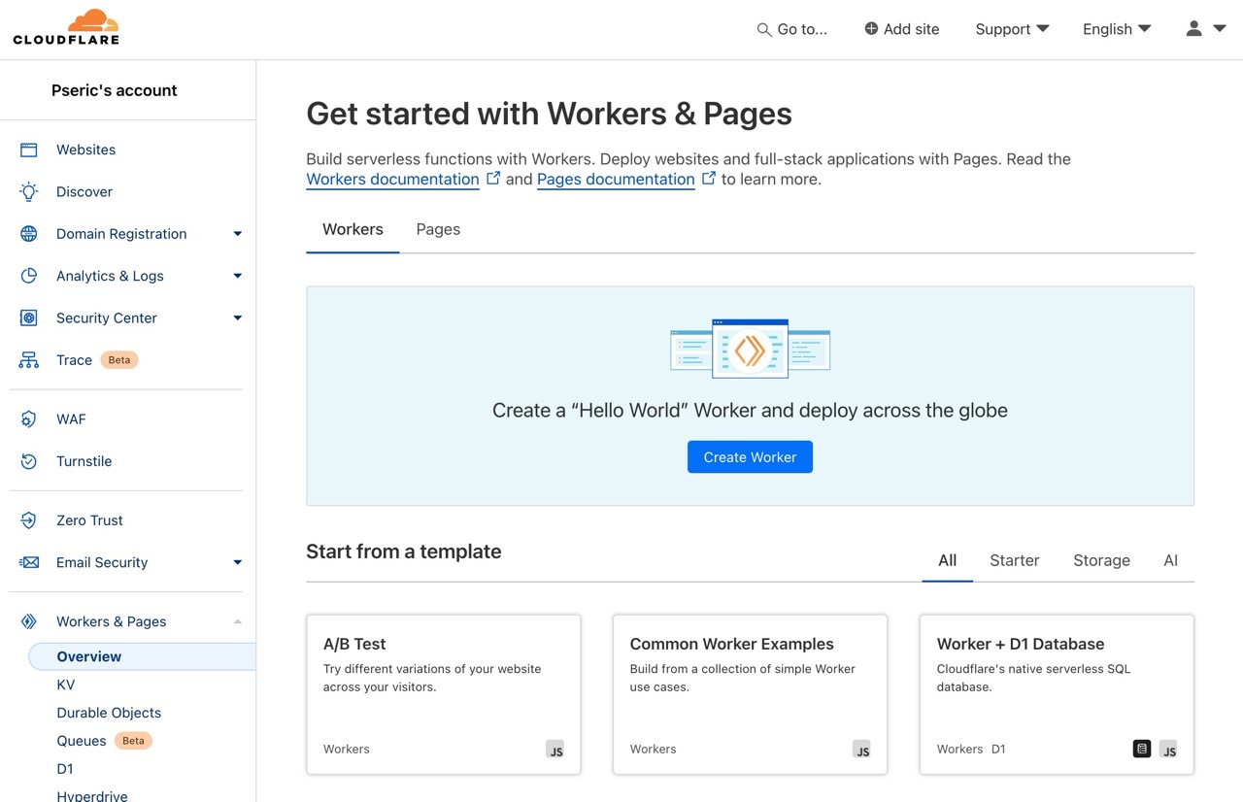The image size is (1243, 802).
Task: Click the D1 database icon on Worker + D1 card
Action: (x=1142, y=749)
